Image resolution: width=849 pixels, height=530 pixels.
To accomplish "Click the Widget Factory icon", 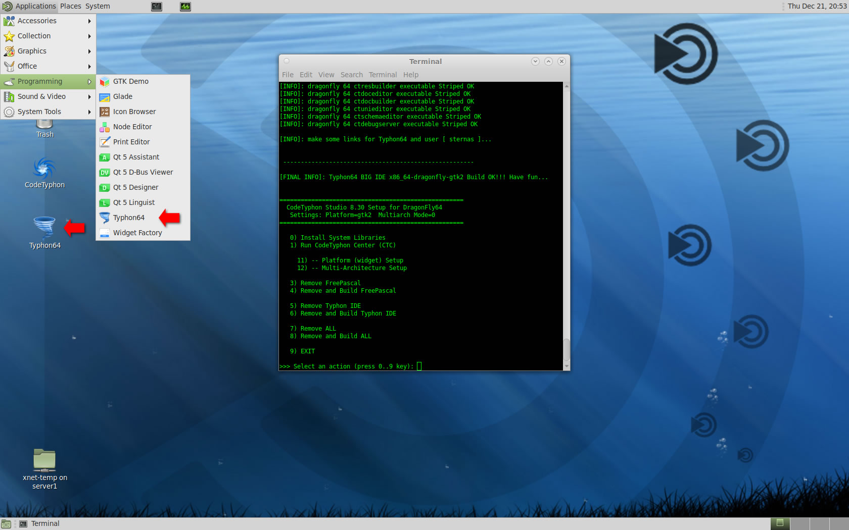I will [105, 233].
